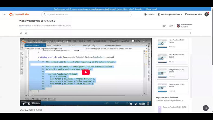
Task: Open Clube PD in the top navigation
Action: (x=150, y=14)
